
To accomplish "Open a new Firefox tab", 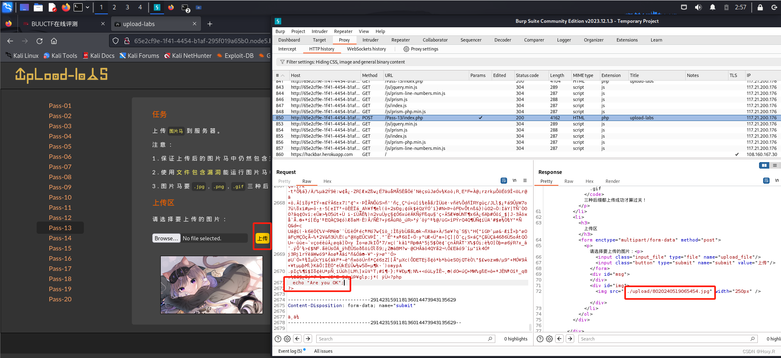I will (x=210, y=24).
